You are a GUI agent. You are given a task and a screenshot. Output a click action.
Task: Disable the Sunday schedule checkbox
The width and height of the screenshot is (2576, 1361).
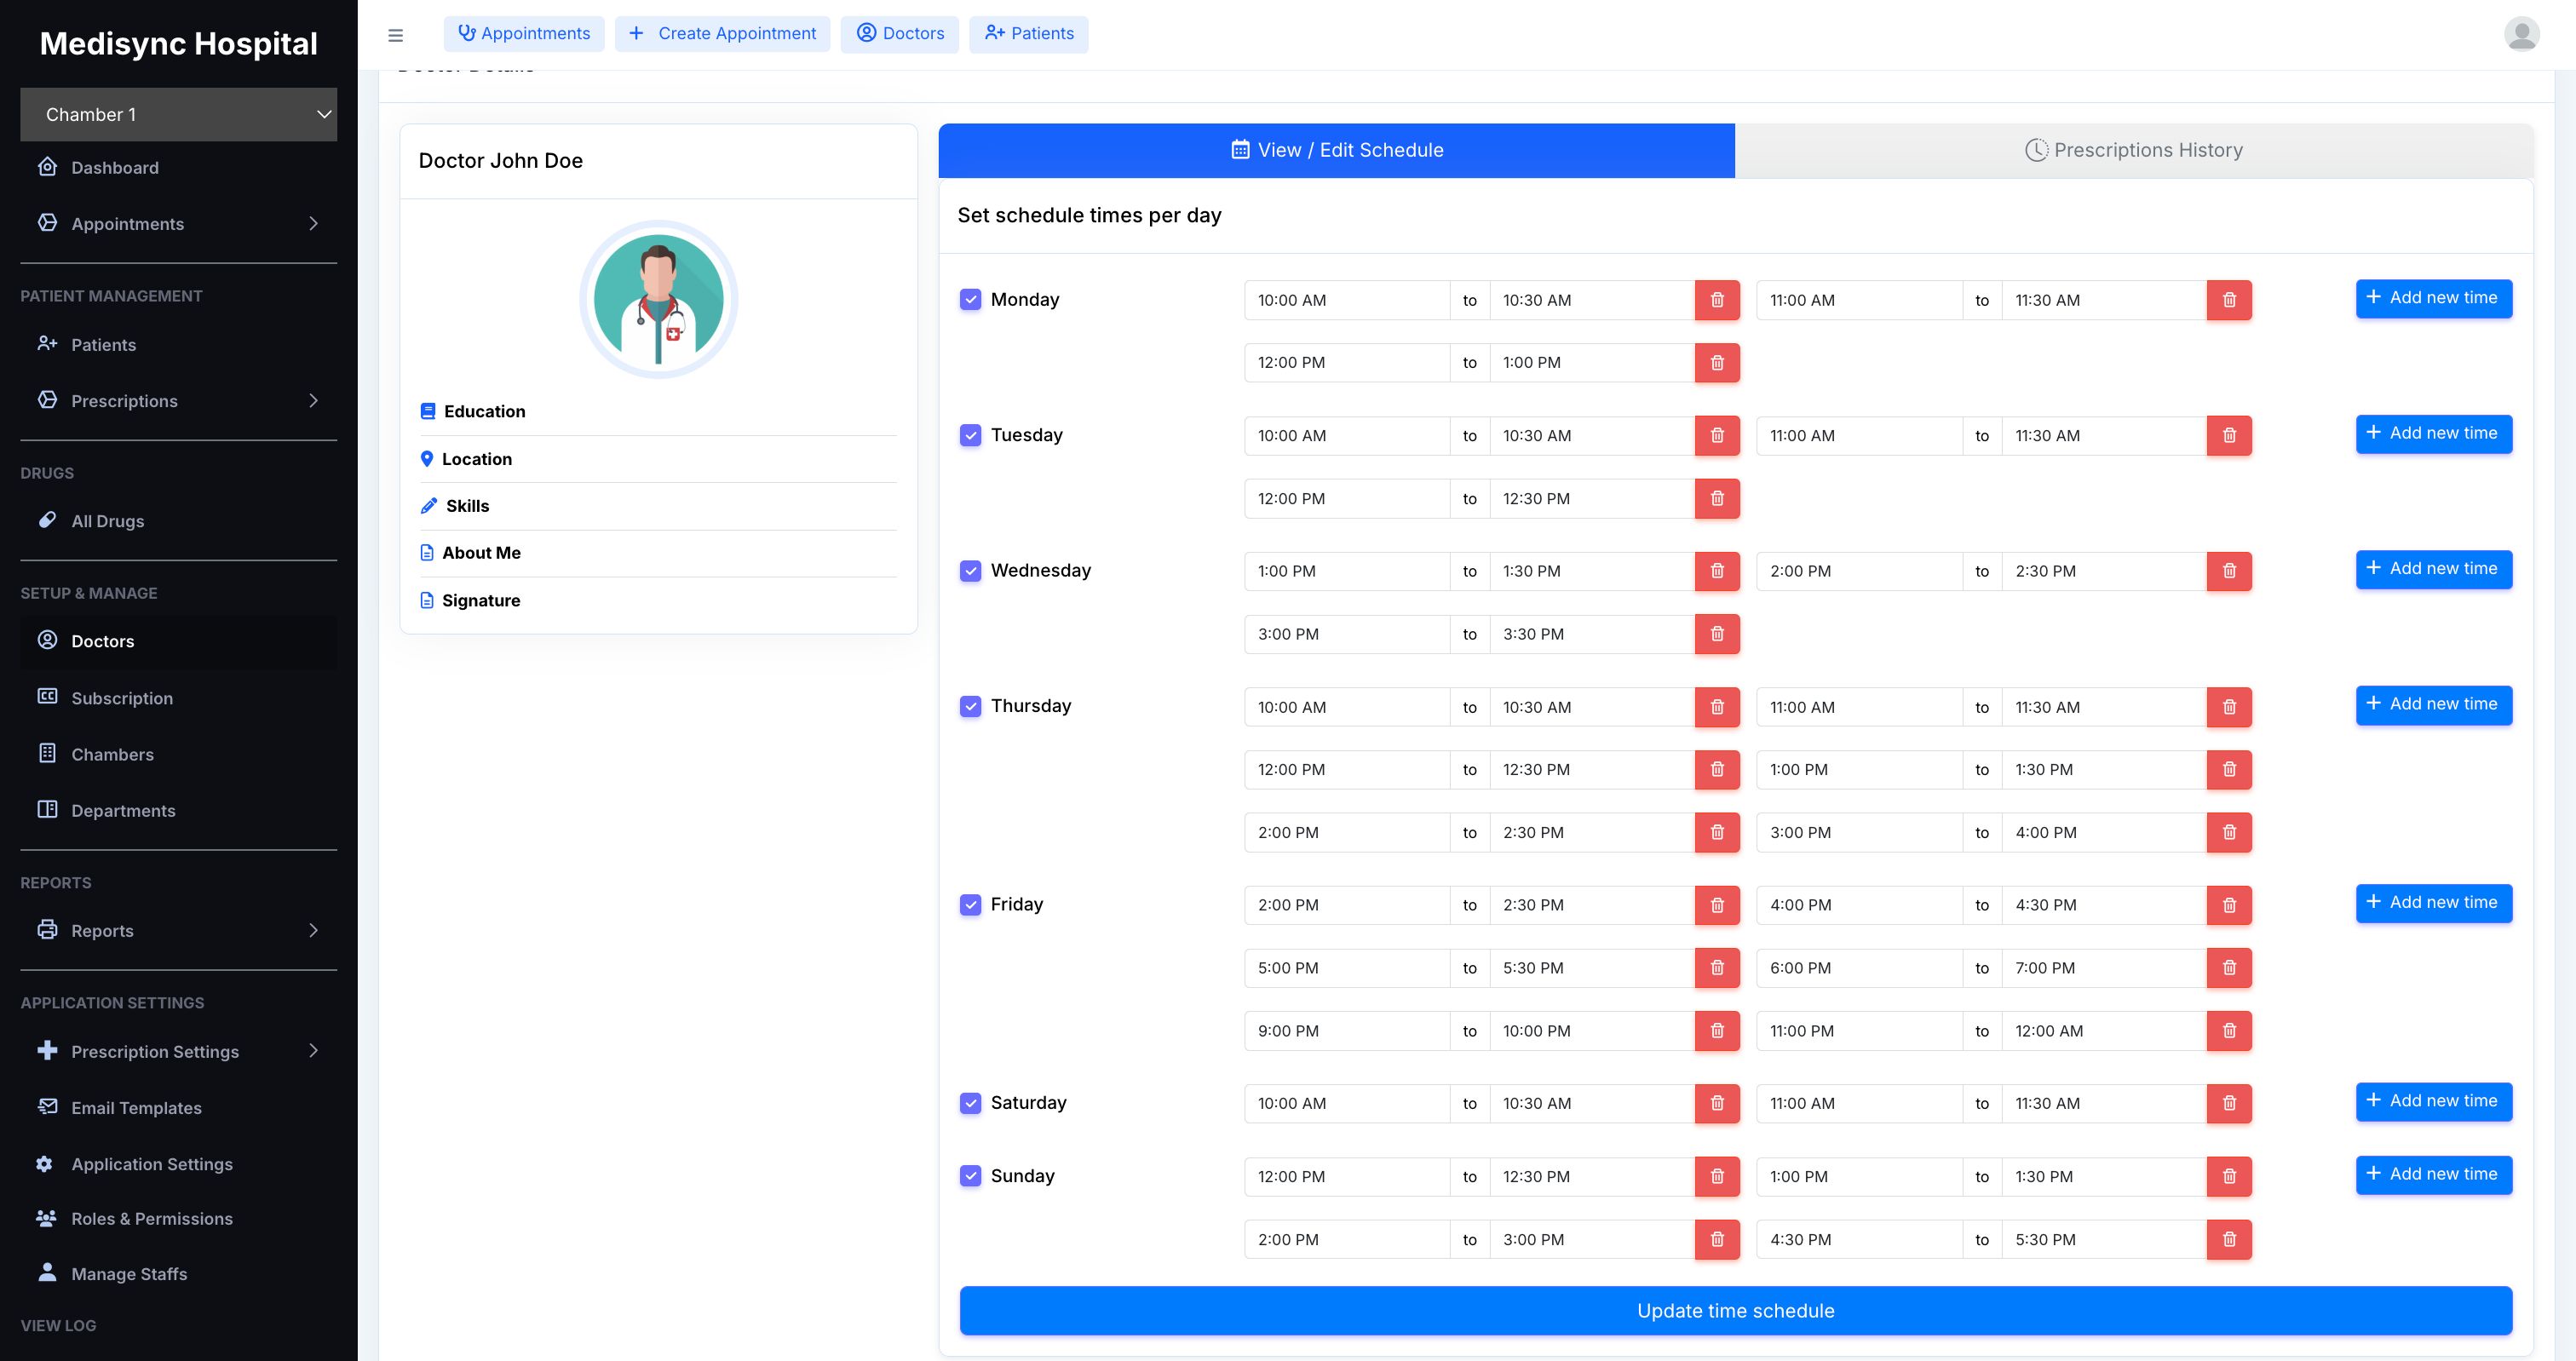tap(970, 1176)
